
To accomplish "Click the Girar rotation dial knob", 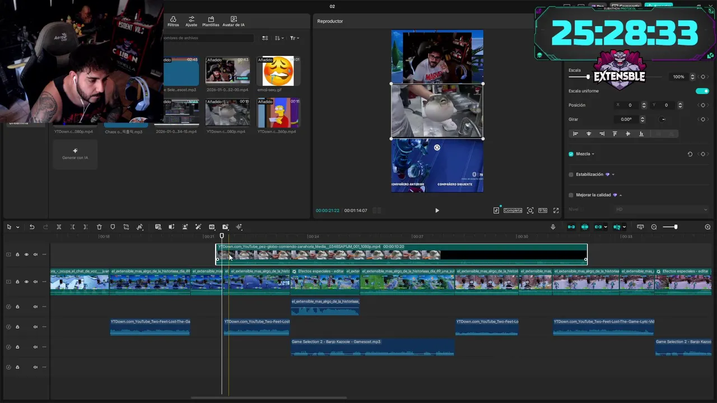I will pyautogui.click(x=663, y=119).
